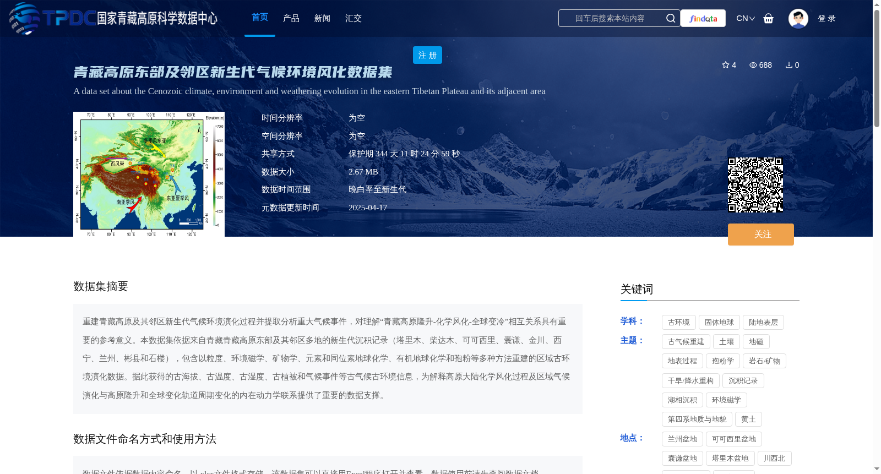Screen dimensions: 881x474
Task: Click the findata logo button
Action: [x=703, y=18]
